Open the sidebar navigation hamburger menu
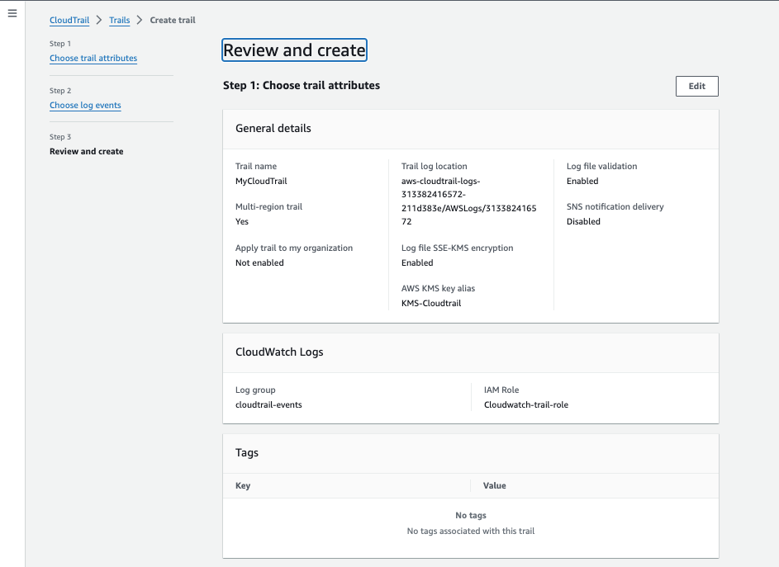 [x=12, y=12]
